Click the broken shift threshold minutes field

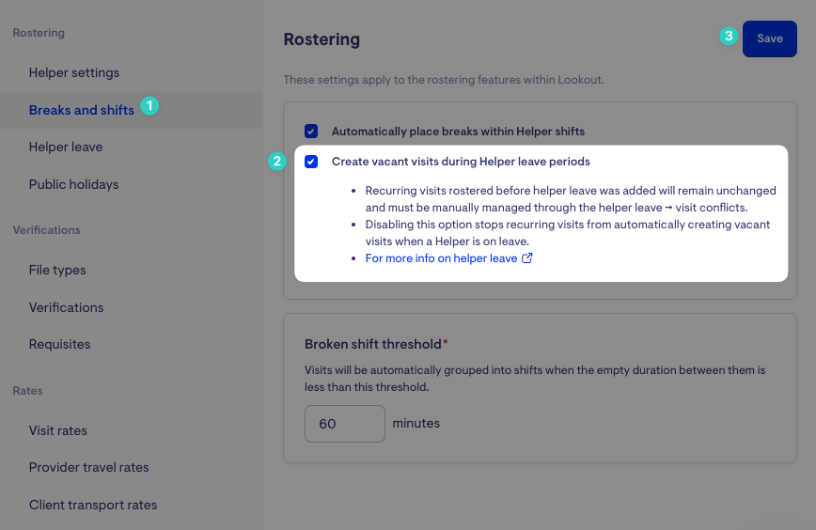tap(344, 424)
